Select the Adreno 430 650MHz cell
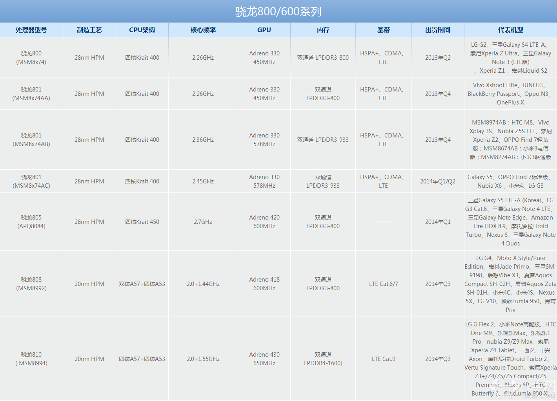This screenshot has height=401, width=557. pos(264,359)
